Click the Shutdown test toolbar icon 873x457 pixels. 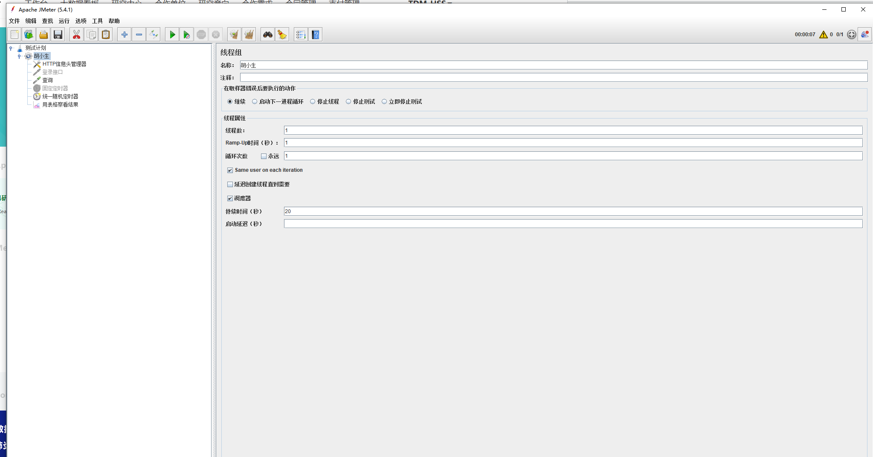(216, 35)
